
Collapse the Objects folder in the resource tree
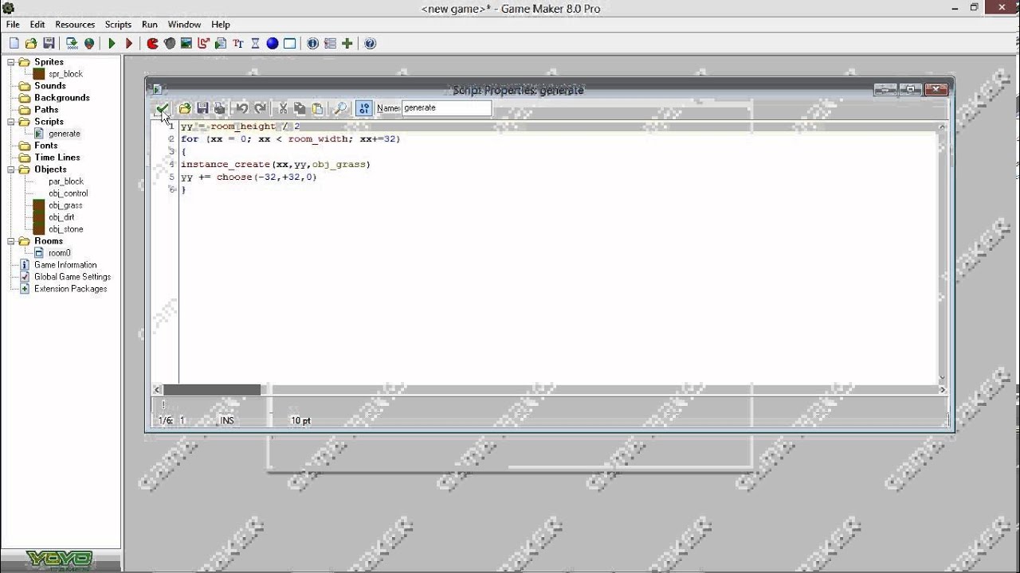pyautogui.click(x=11, y=170)
